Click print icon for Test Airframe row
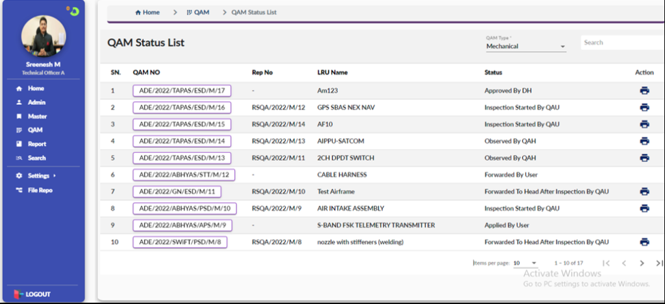The height and width of the screenshot is (304, 665). coord(644,191)
